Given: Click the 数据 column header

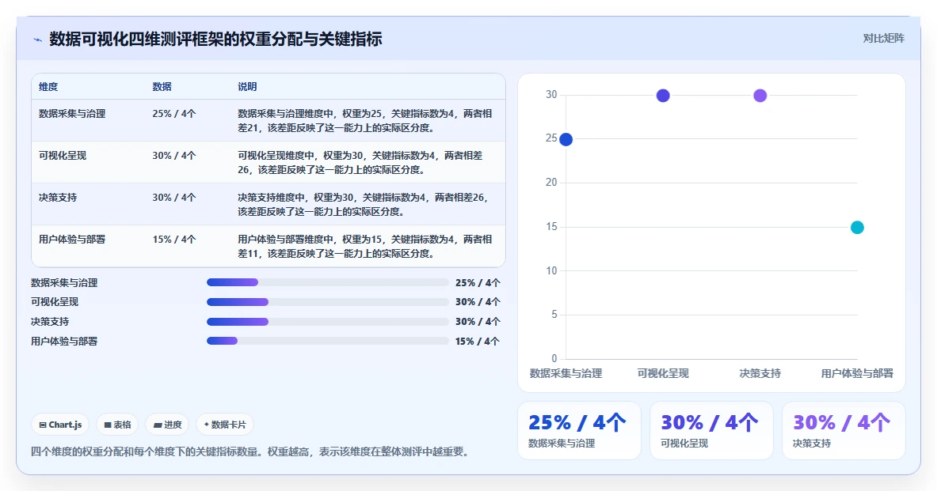Looking at the screenshot, I should click(x=162, y=86).
